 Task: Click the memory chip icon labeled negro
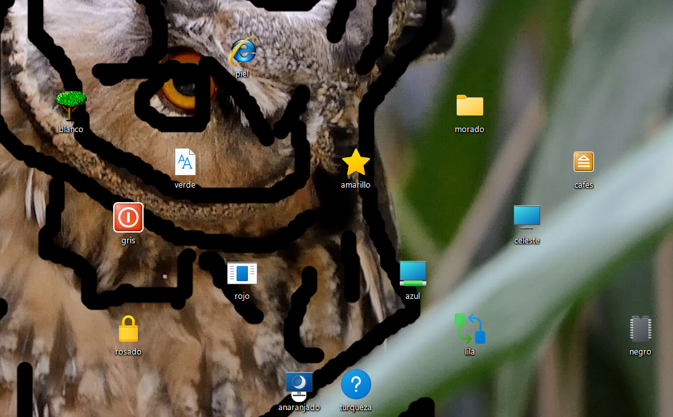pyautogui.click(x=640, y=329)
